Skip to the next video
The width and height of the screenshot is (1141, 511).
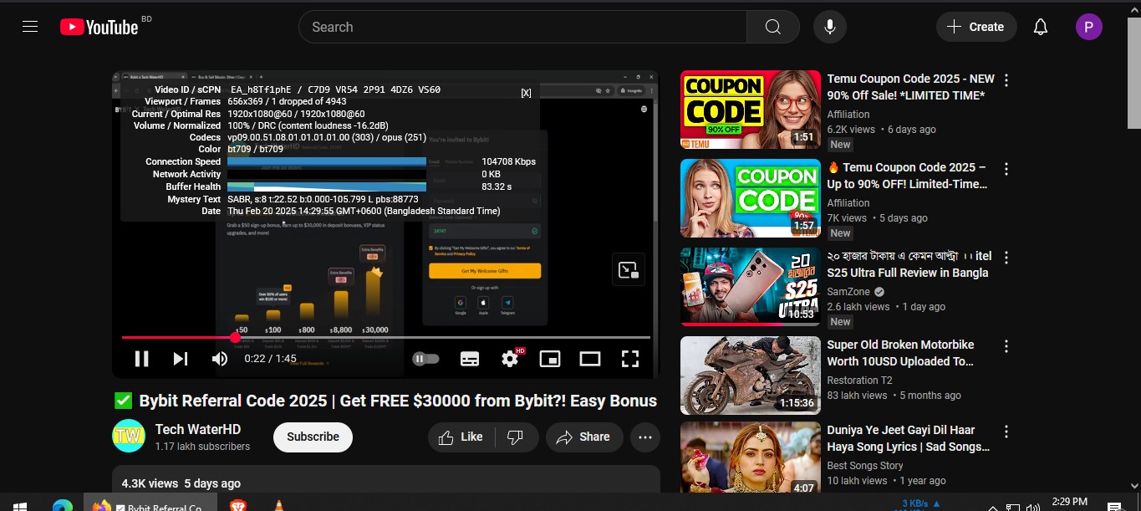(181, 359)
